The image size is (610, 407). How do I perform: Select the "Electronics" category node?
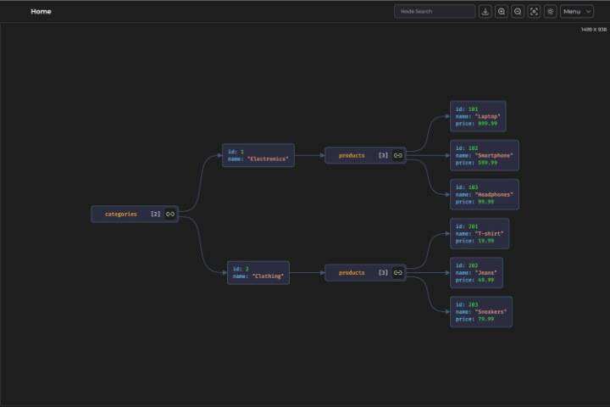click(x=258, y=155)
